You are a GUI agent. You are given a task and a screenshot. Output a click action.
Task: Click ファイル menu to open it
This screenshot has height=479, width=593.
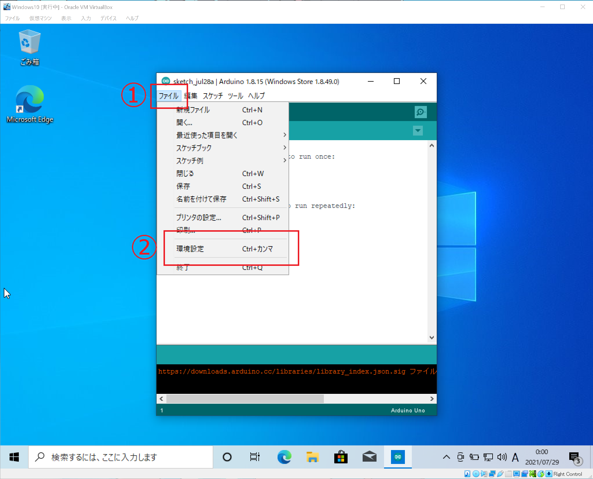[x=168, y=95]
